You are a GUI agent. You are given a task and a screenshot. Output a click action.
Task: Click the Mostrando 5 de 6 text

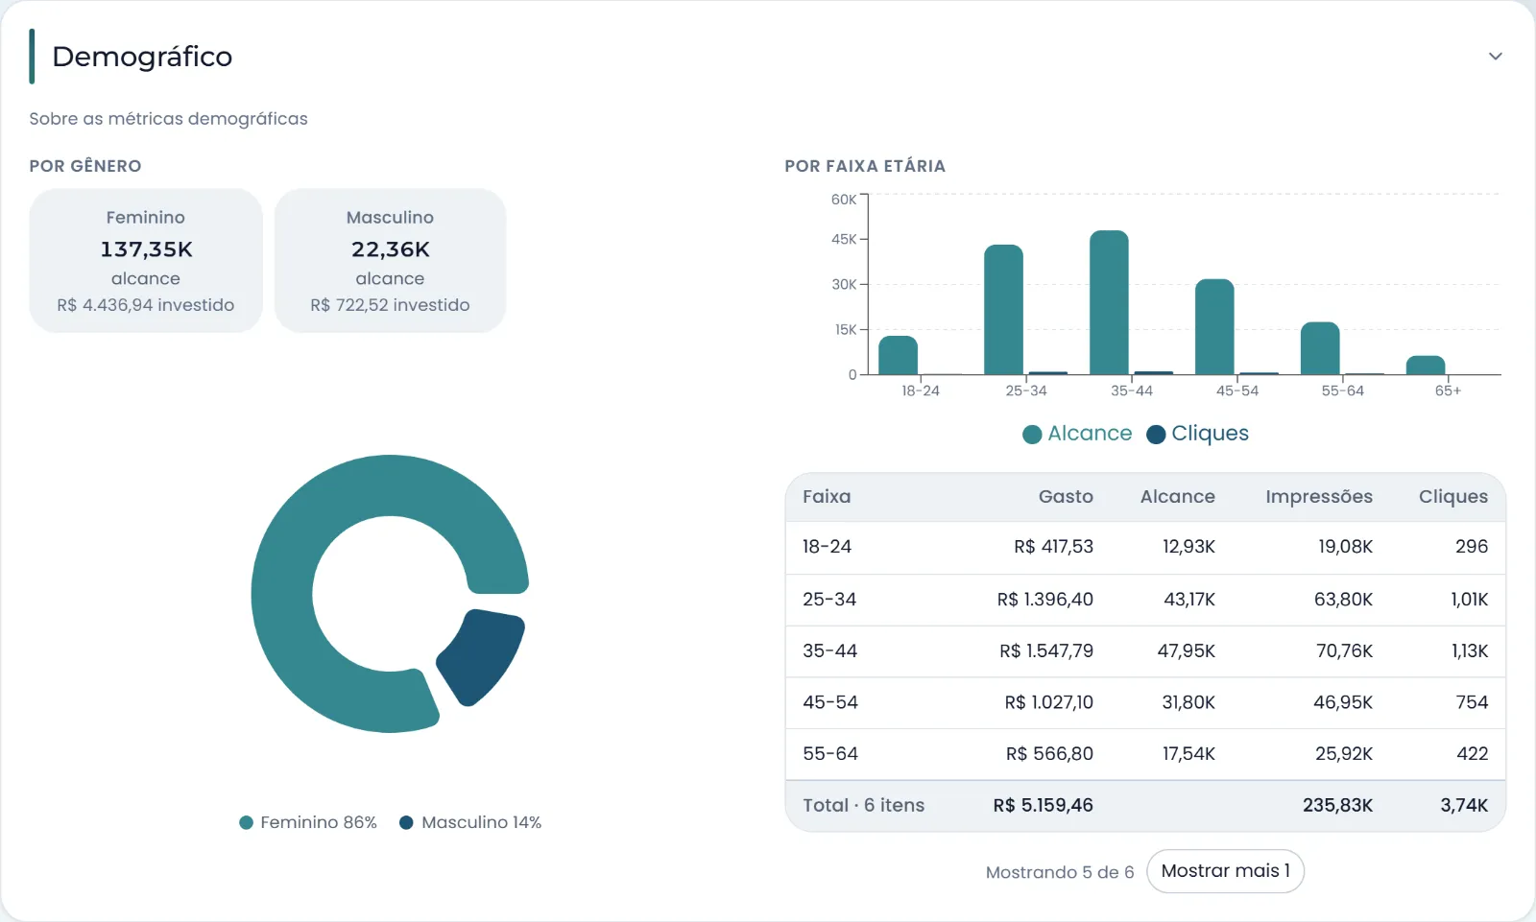(1060, 872)
